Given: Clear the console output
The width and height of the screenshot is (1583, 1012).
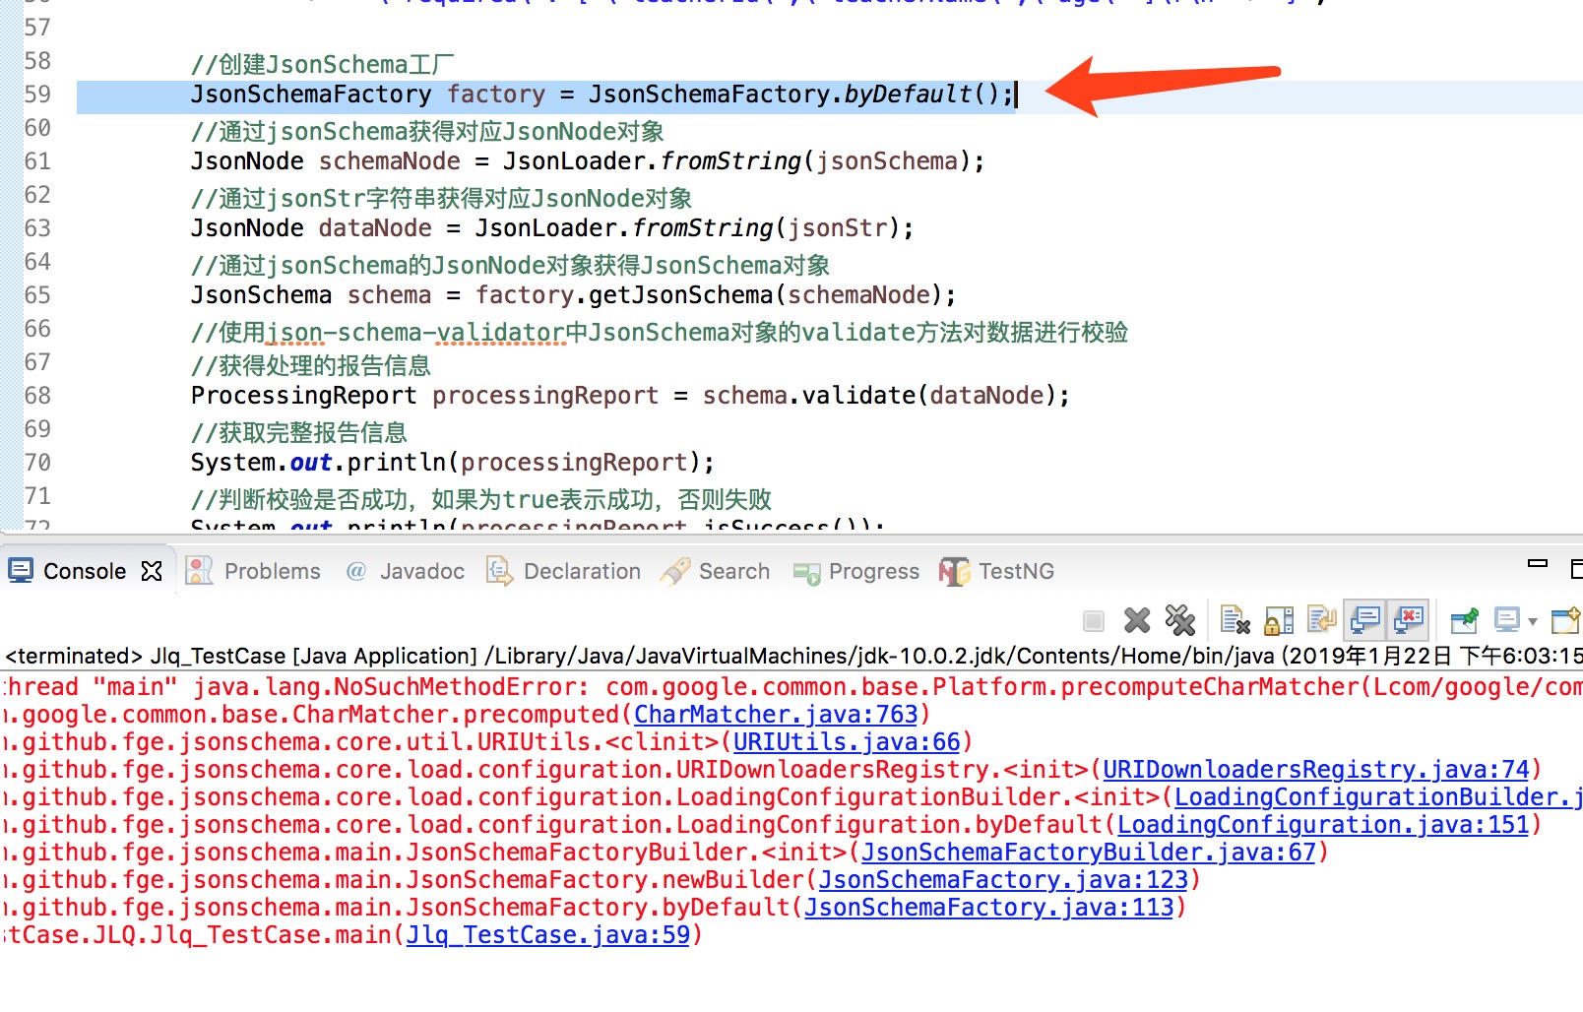Looking at the screenshot, I should coord(1235,620).
